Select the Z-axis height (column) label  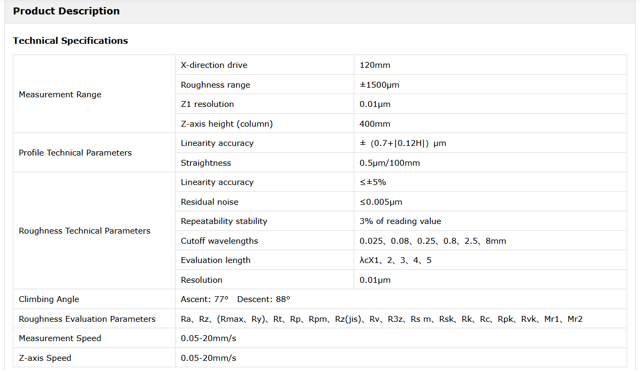coord(227,124)
